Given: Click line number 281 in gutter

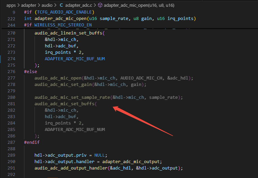Looking at the screenshot, I should click(x=12, y=104).
